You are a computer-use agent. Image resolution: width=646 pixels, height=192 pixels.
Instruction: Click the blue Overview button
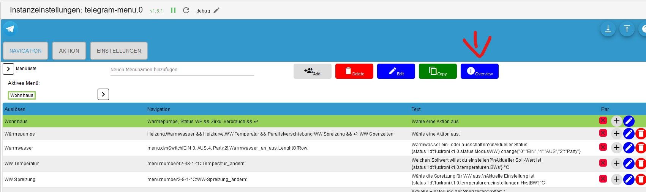pyautogui.click(x=480, y=71)
